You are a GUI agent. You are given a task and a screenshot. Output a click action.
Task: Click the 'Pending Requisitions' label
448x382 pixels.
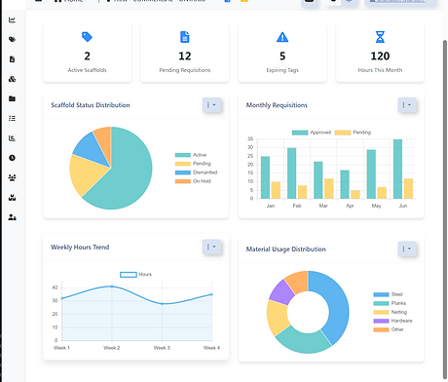point(185,70)
